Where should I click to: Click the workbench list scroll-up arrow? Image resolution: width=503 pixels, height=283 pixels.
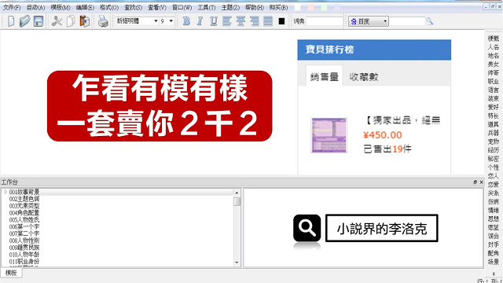tap(237, 193)
